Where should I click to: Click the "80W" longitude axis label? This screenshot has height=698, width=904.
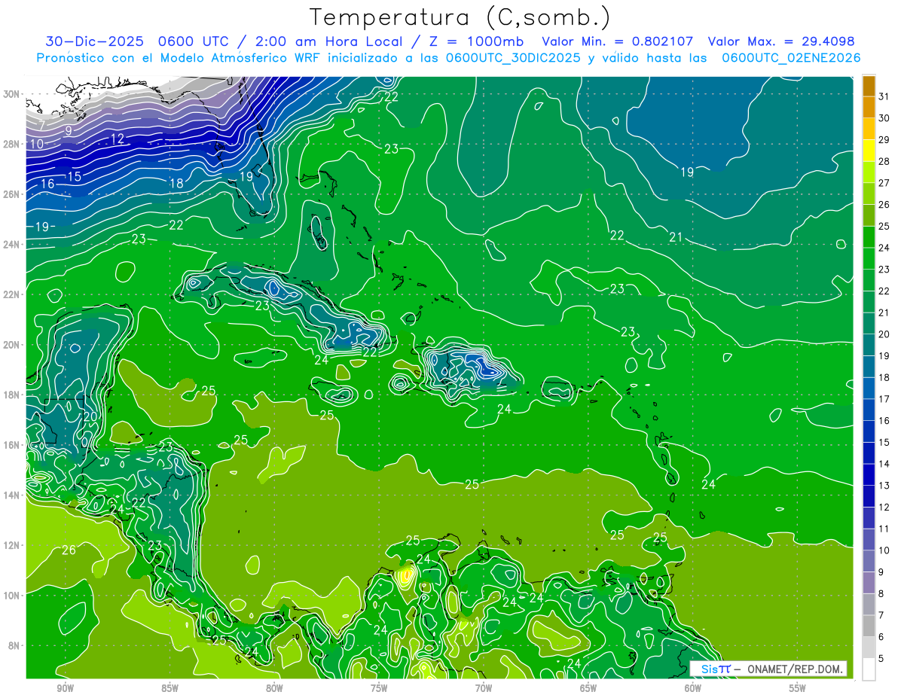tap(275, 688)
